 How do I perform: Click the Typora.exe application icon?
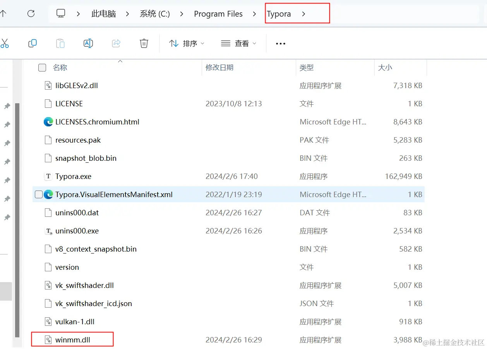point(48,176)
